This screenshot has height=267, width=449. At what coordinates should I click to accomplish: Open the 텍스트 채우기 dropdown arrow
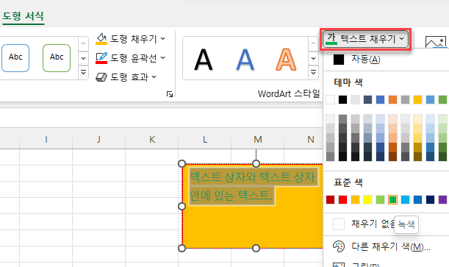402,39
